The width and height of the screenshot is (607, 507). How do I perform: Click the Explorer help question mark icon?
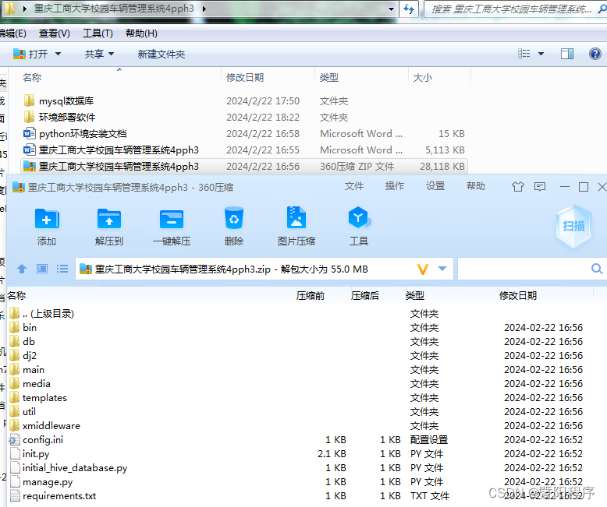pyautogui.click(x=595, y=54)
